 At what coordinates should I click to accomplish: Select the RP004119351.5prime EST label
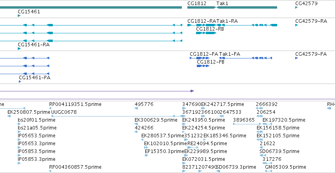click(x=75, y=104)
